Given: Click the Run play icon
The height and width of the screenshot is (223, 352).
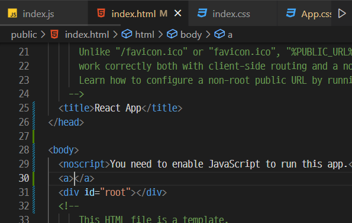Looking at the screenshot, I should [342, 14].
